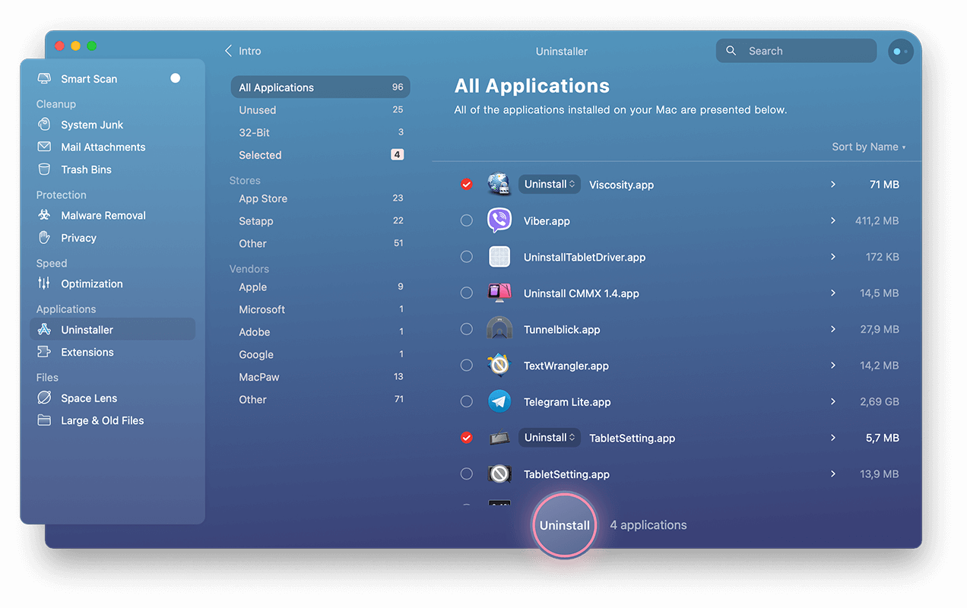Click the Uninstall button for 4 applications

point(564,525)
